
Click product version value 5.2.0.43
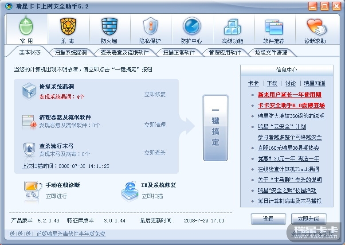[49, 221]
